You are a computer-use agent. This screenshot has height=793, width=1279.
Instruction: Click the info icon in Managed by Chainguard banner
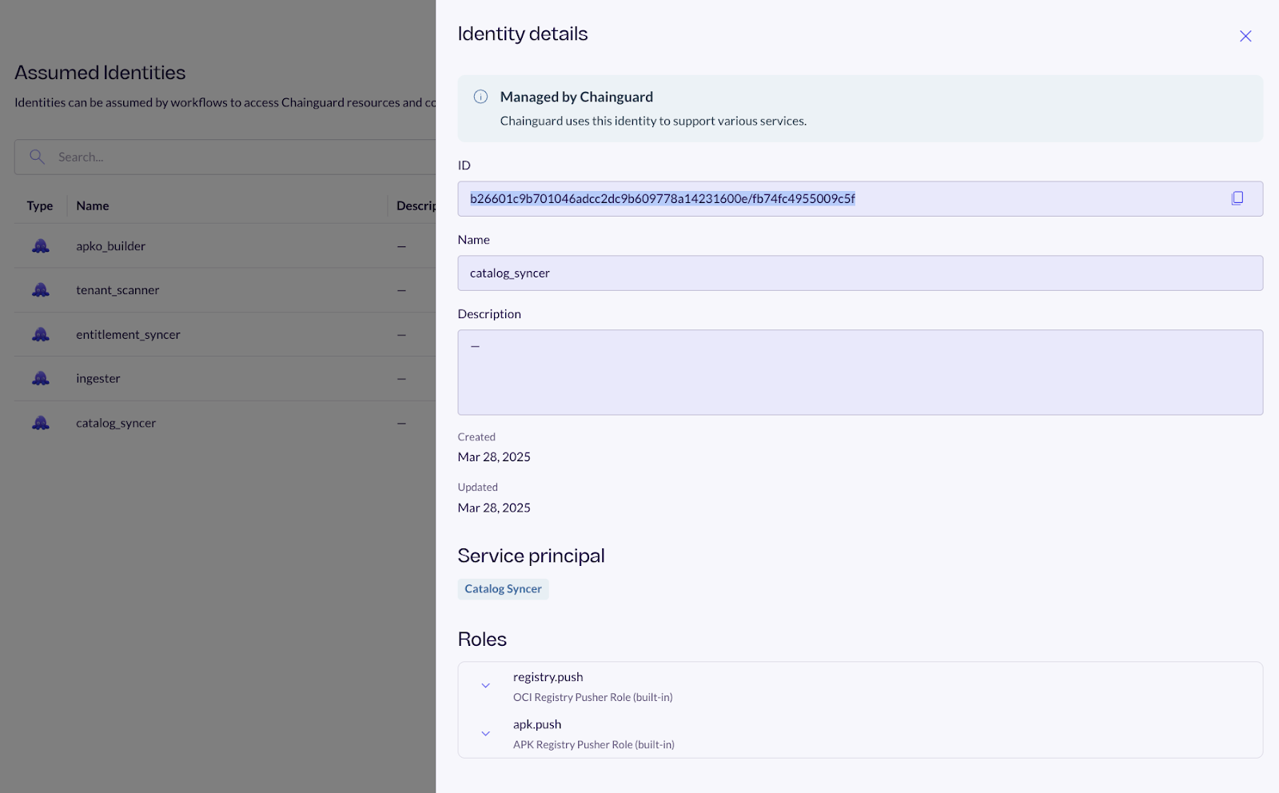tap(480, 97)
